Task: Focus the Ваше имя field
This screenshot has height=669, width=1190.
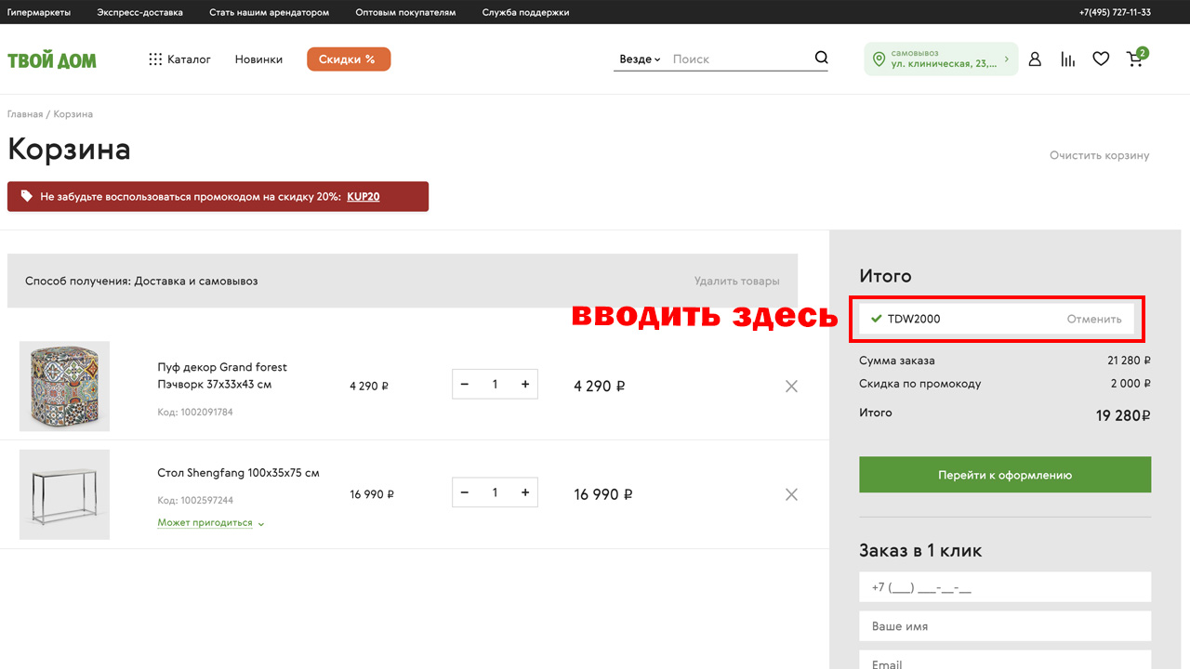Action: pyautogui.click(x=1005, y=626)
